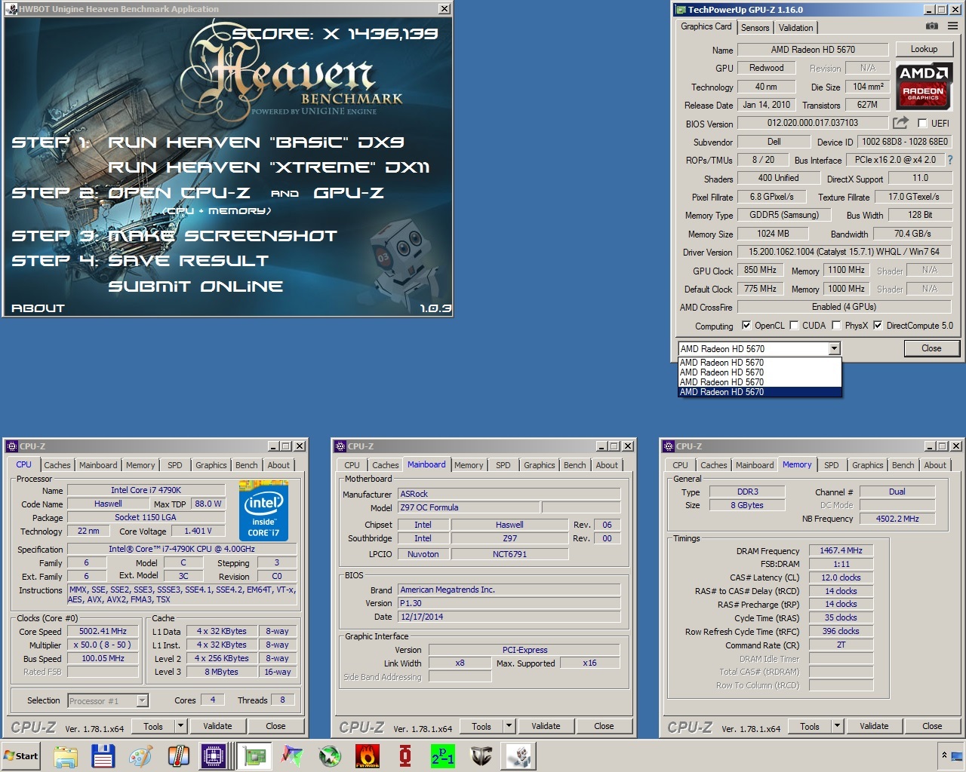
Task: Switch to the Validation tab in GPU-Z
Action: [796, 28]
